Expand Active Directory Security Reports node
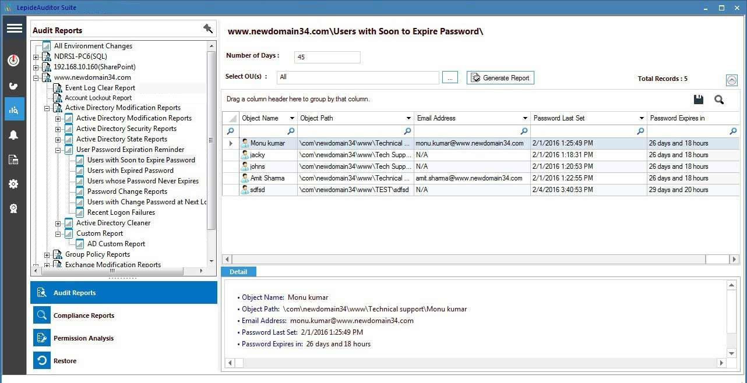Image resolution: width=747 pixels, height=383 pixels. (x=58, y=129)
